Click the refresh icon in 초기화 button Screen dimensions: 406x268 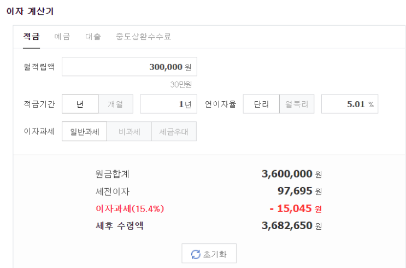point(196,254)
